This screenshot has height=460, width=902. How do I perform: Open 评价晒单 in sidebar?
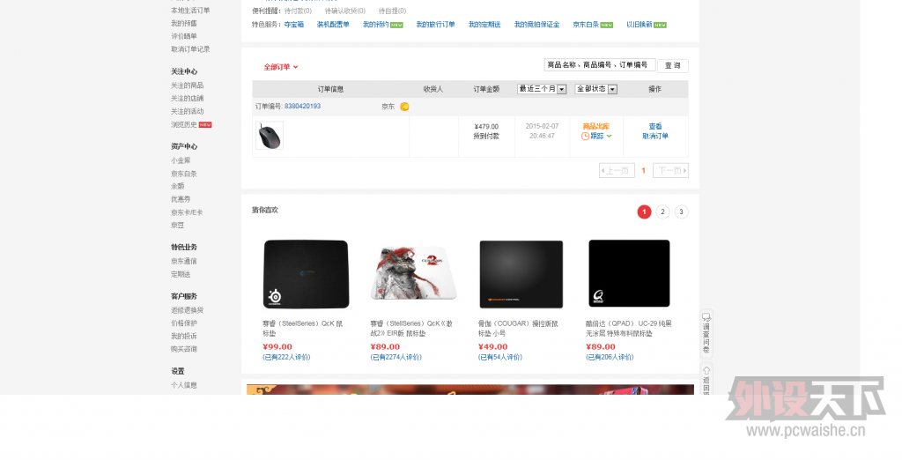(183, 36)
